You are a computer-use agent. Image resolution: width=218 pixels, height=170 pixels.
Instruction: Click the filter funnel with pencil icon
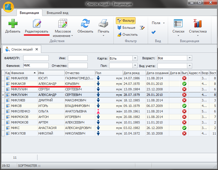pos(142,28)
